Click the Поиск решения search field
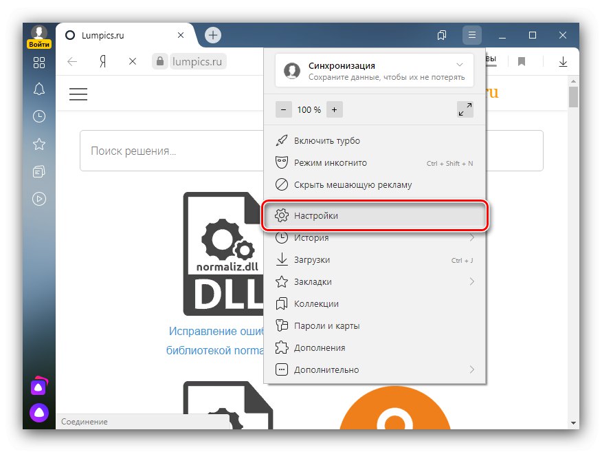This screenshot has width=602, height=452. [172, 151]
